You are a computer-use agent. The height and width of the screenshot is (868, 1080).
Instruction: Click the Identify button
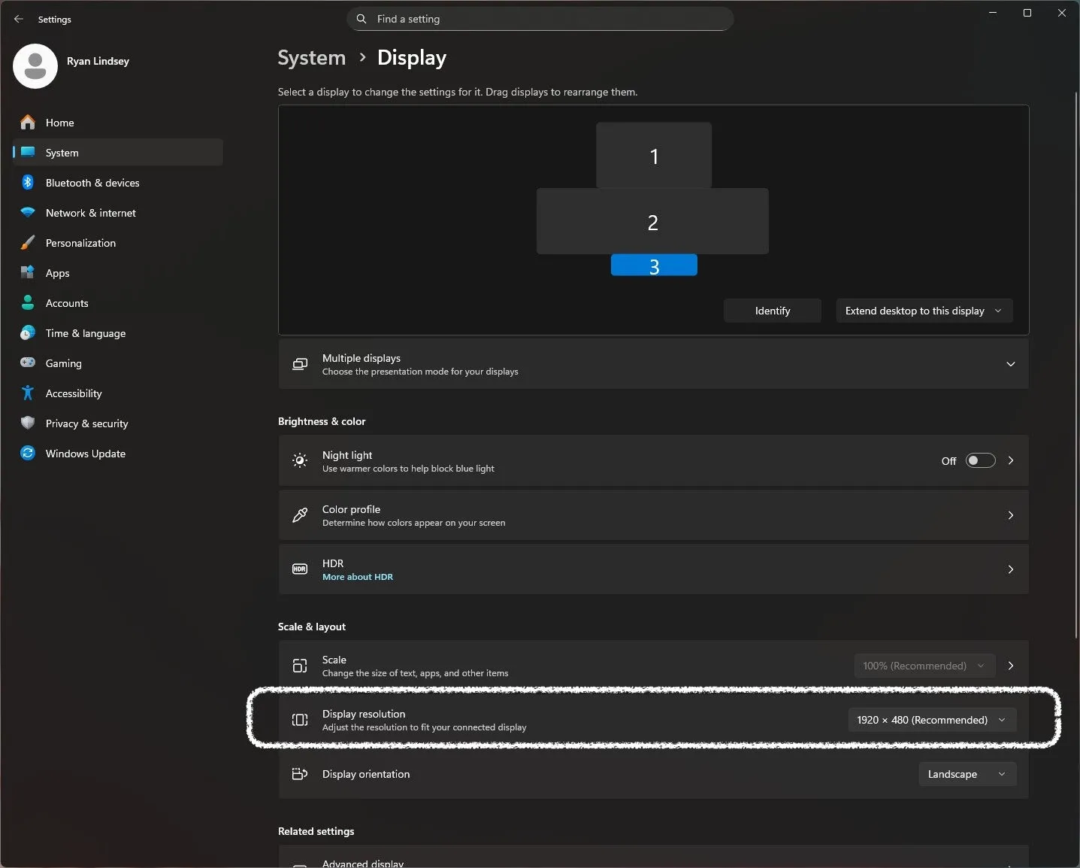[x=773, y=311]
